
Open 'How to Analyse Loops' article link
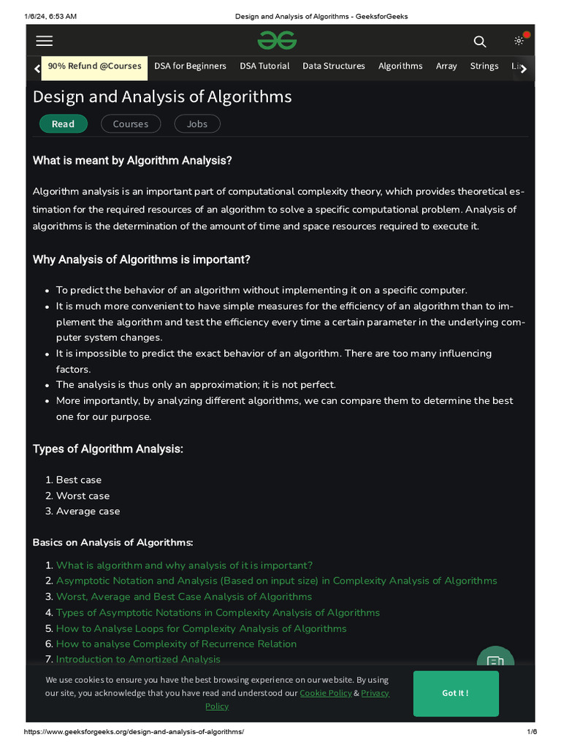[x=202, y=628]
